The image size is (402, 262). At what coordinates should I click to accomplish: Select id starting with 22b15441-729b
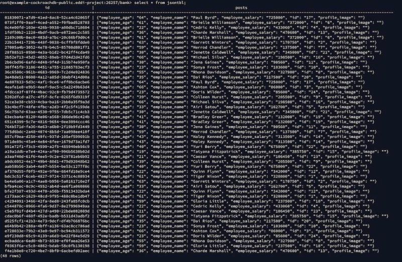(x=47, y=43)
